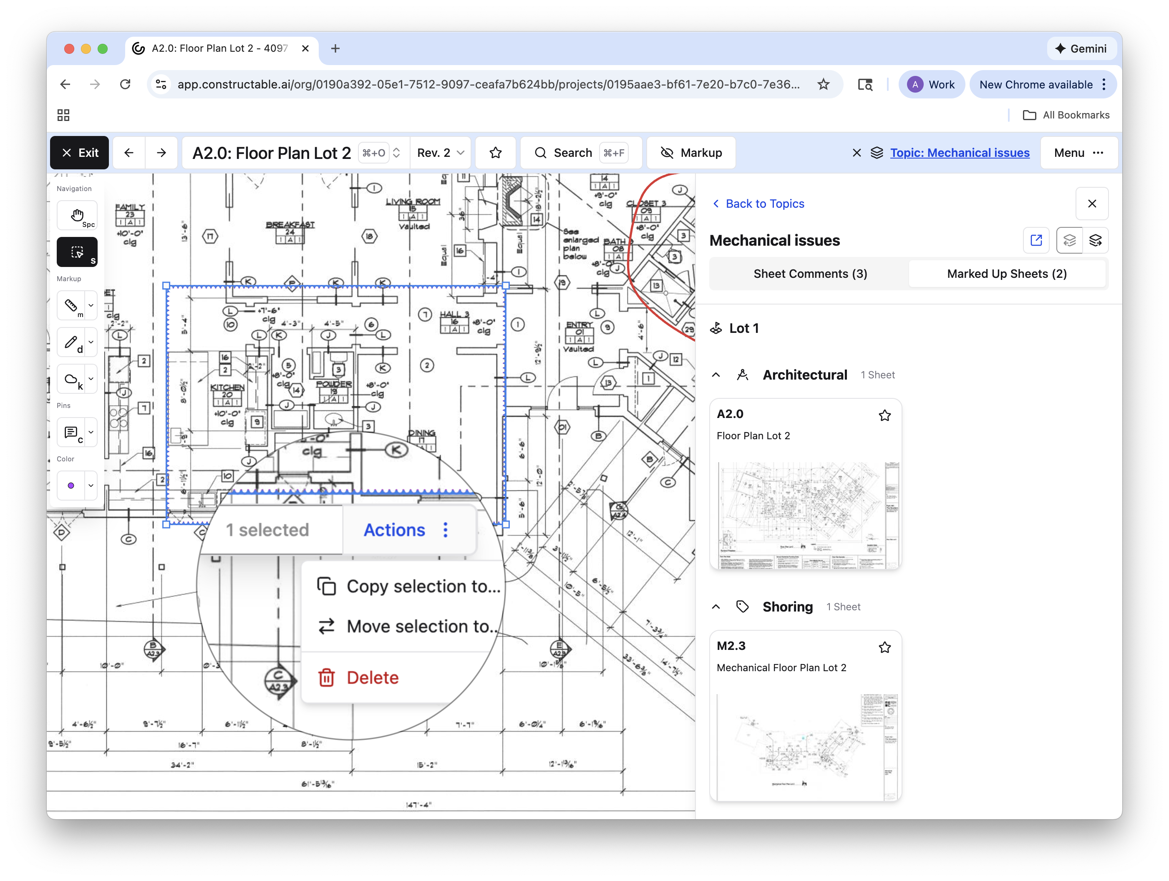Open the Actions menu for the selection

406,530
